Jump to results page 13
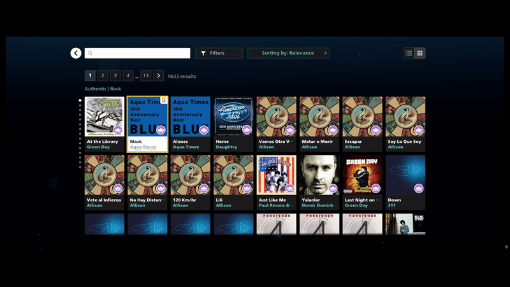 146,76
